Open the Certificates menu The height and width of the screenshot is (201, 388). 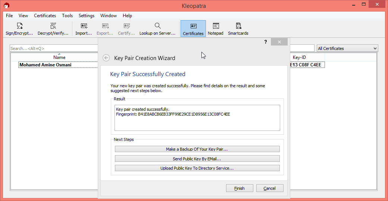[45, 16]
